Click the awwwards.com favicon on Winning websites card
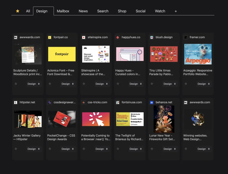Viewport: 228px width, 174px height. (186, 103)
